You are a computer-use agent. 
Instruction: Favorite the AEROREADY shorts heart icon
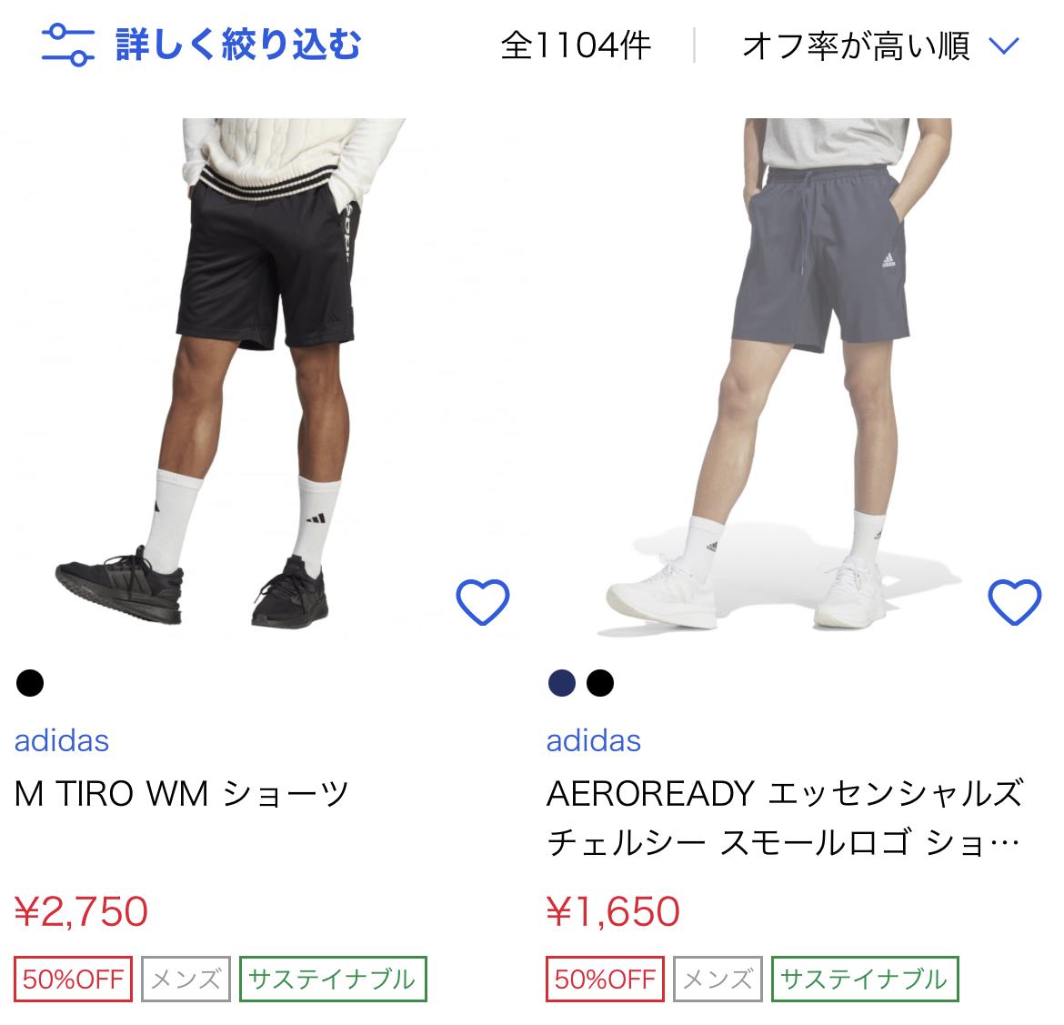(x=1015, y=602)
